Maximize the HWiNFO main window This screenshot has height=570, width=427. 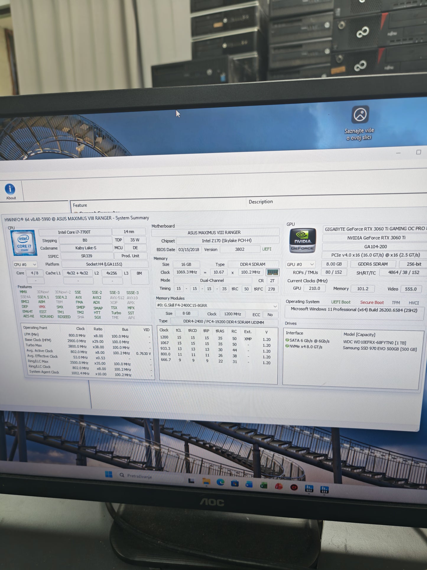coord(418,152)
